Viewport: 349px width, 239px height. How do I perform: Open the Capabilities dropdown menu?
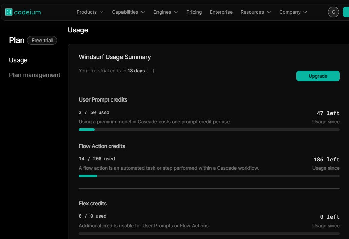click(x=128, y=12)
